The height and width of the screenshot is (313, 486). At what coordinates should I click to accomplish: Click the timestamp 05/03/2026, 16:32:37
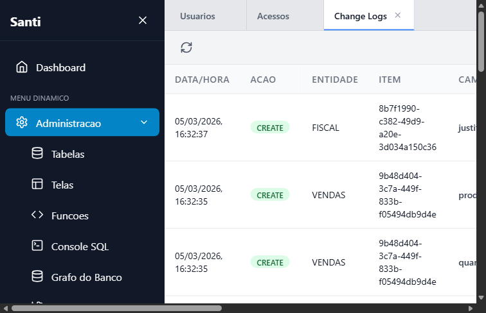point(199,128)
